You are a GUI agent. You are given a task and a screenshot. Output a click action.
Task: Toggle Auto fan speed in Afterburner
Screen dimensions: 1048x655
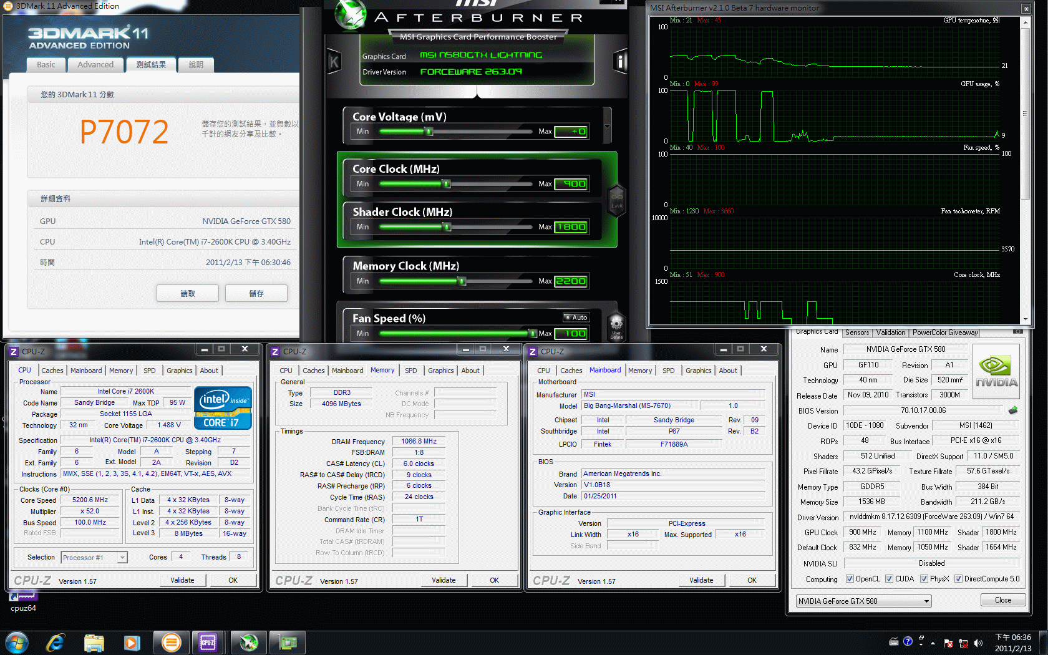tap(576, 318)
